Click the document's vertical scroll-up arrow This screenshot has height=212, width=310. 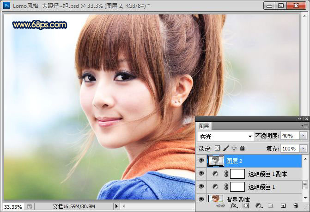coord(304,16)
